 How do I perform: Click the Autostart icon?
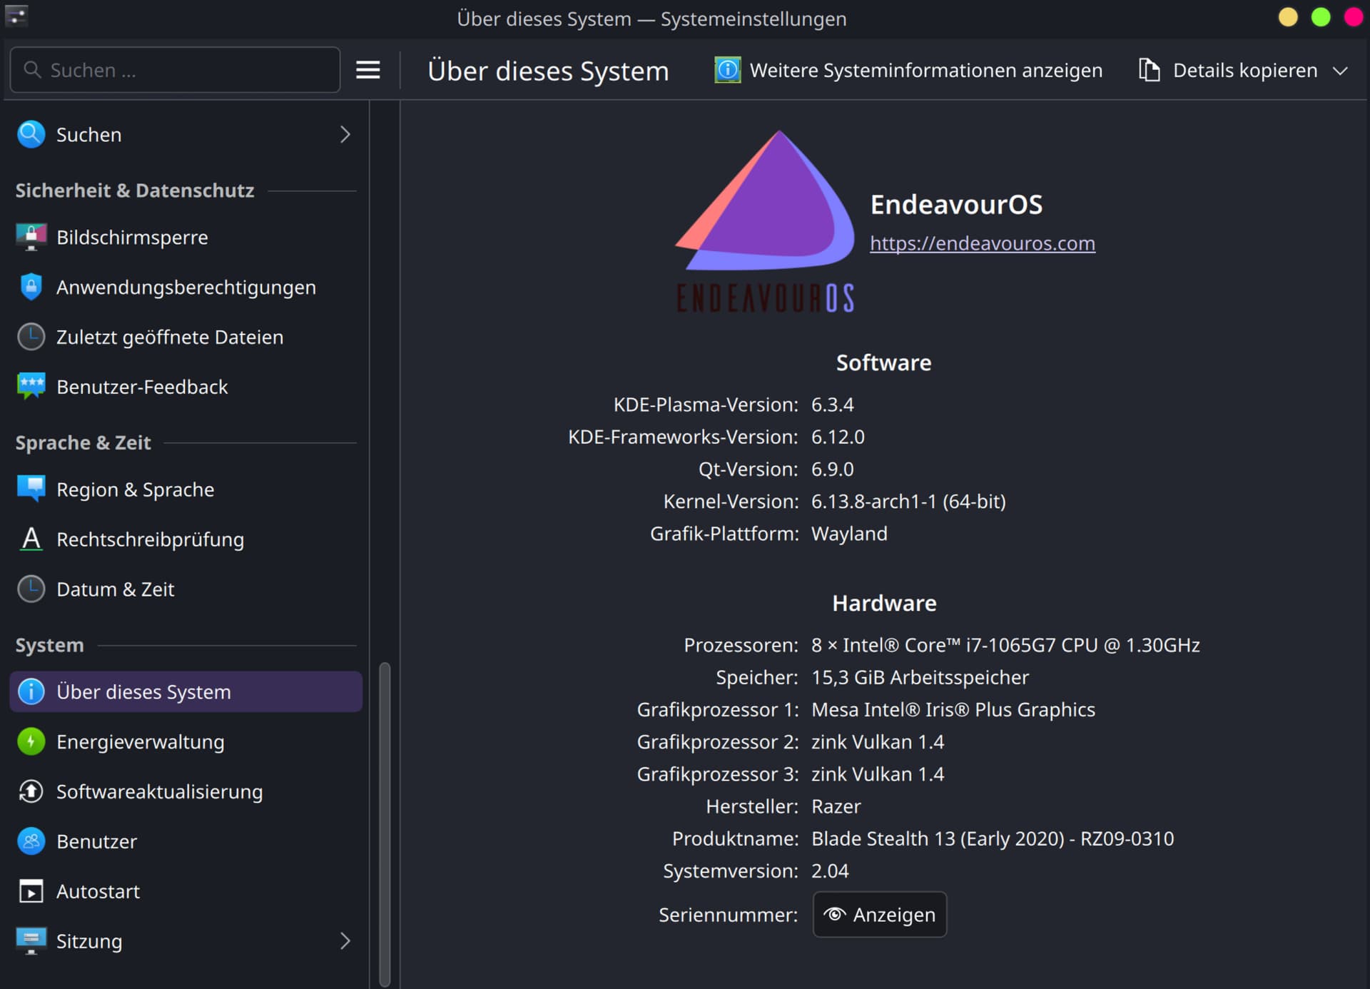[31, 891]
